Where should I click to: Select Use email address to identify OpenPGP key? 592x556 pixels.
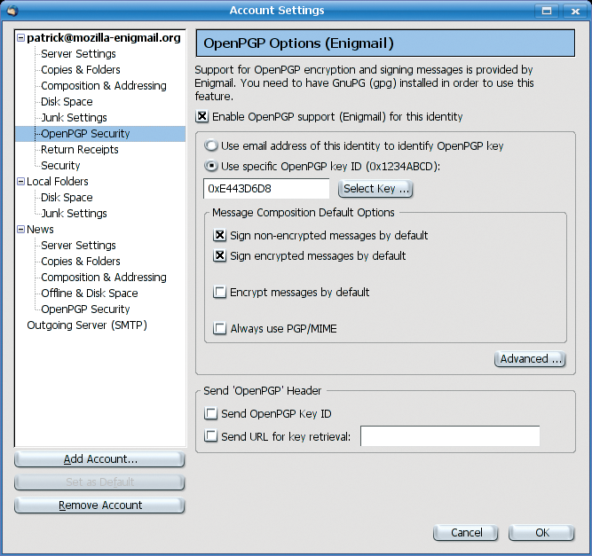pyautogui.click(x=211, y=145)
